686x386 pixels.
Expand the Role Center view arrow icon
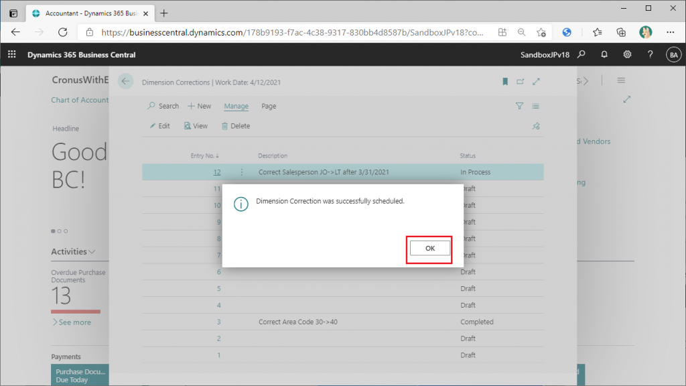[627, 99]
